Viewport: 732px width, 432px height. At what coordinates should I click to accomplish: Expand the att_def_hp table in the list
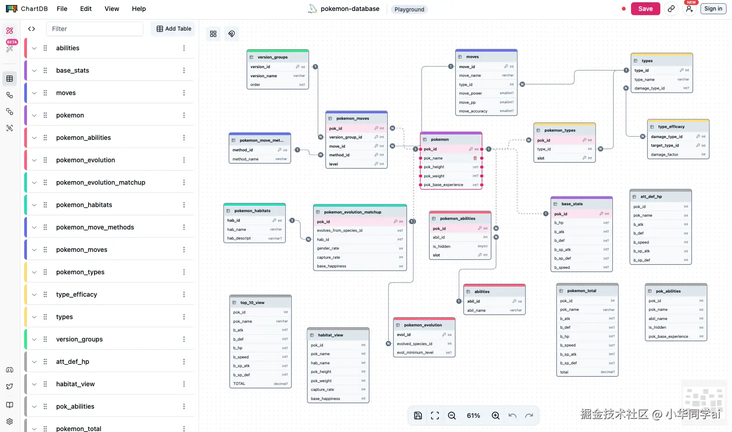[34, 362]
